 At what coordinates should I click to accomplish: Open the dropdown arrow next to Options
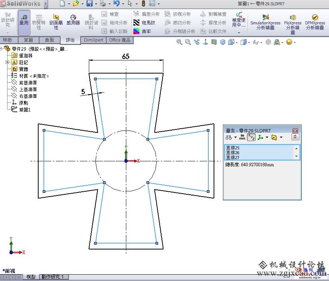[159, 4]
